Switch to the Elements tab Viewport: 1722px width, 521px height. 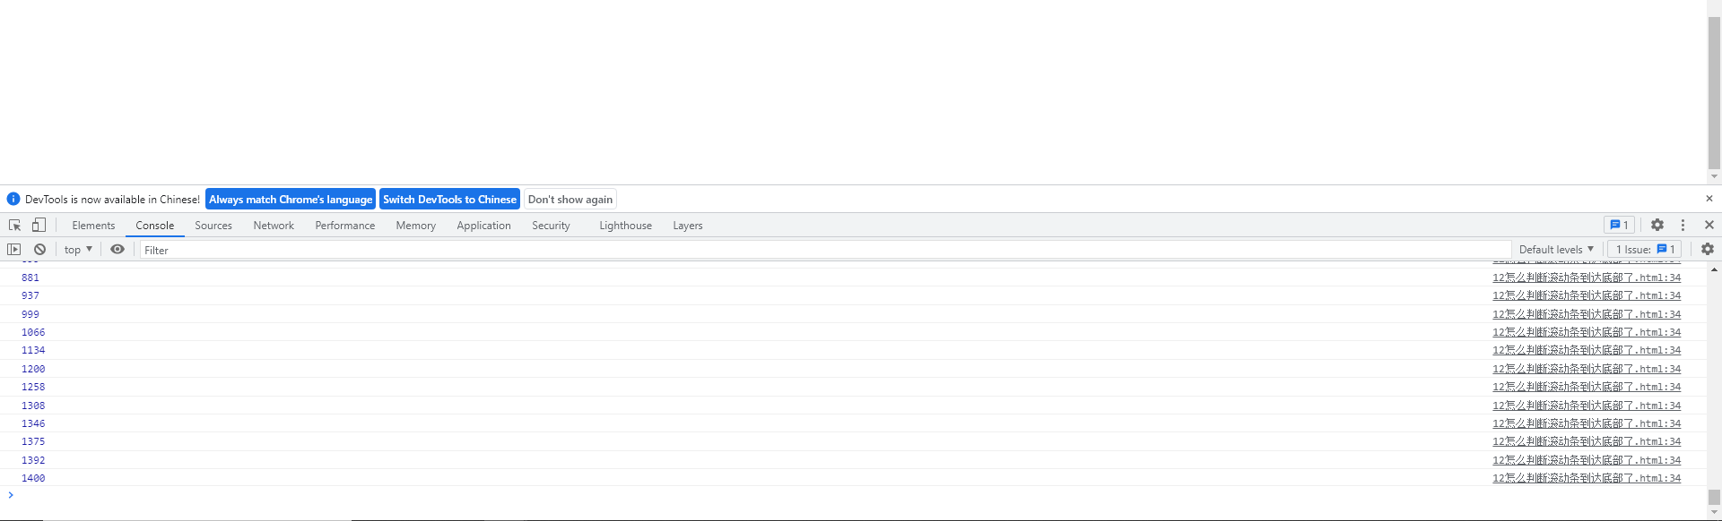click(x=93, y=226)
